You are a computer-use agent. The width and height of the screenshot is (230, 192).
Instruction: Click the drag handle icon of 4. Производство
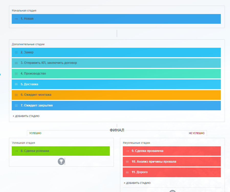pyautogui.click(x=16, y=74)
